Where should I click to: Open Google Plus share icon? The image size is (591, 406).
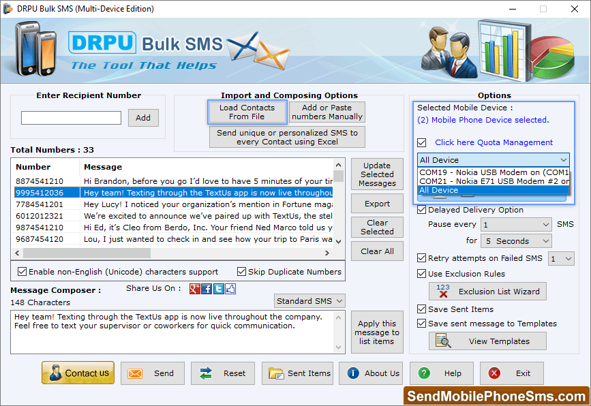pos(194,289)
